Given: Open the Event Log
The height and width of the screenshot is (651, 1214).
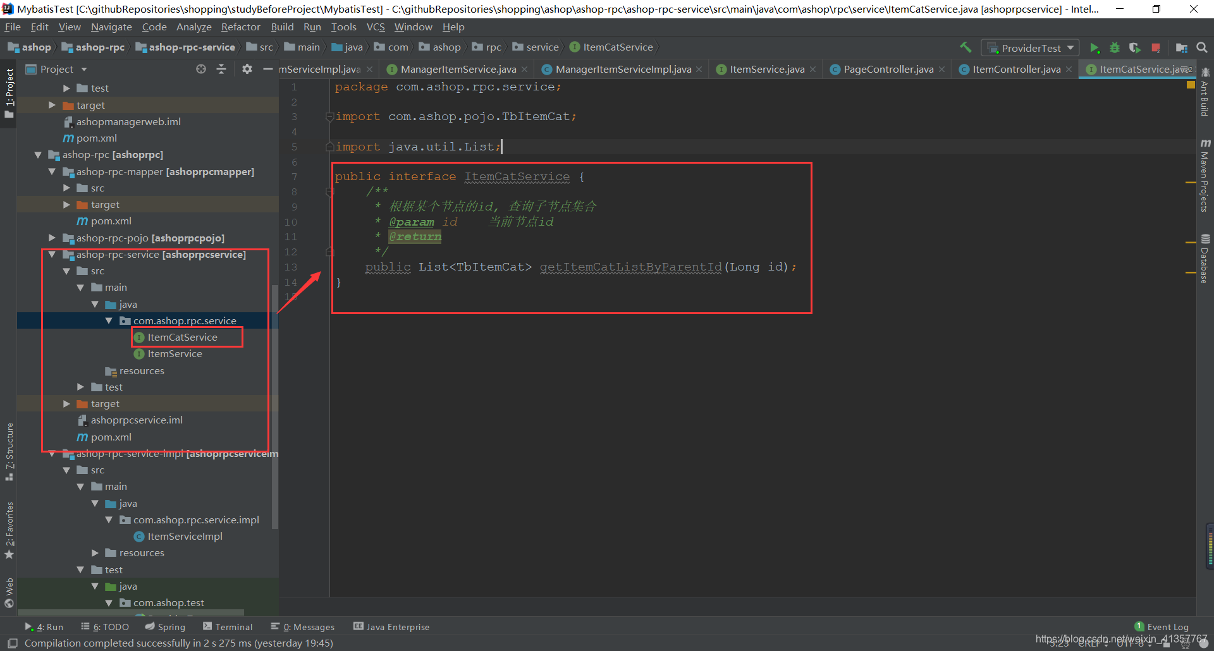Looking at the screenshot, I should tap(1162, 627).
